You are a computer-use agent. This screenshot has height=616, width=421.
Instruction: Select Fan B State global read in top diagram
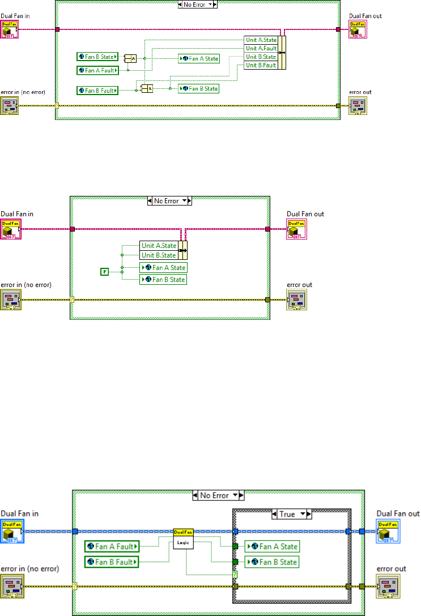97,57
